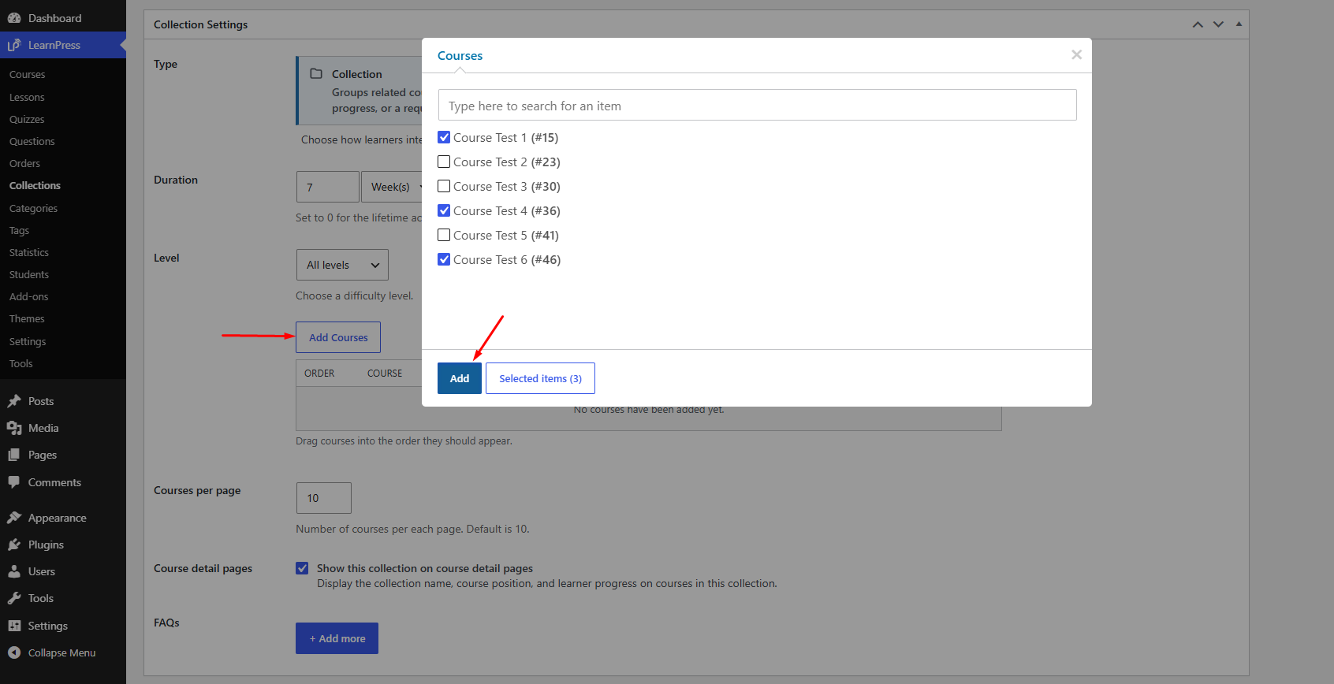Viewport: 1334px width, 684px height.
Task: Click 'Drag courses into the order' hint
Action: (404, 441)
